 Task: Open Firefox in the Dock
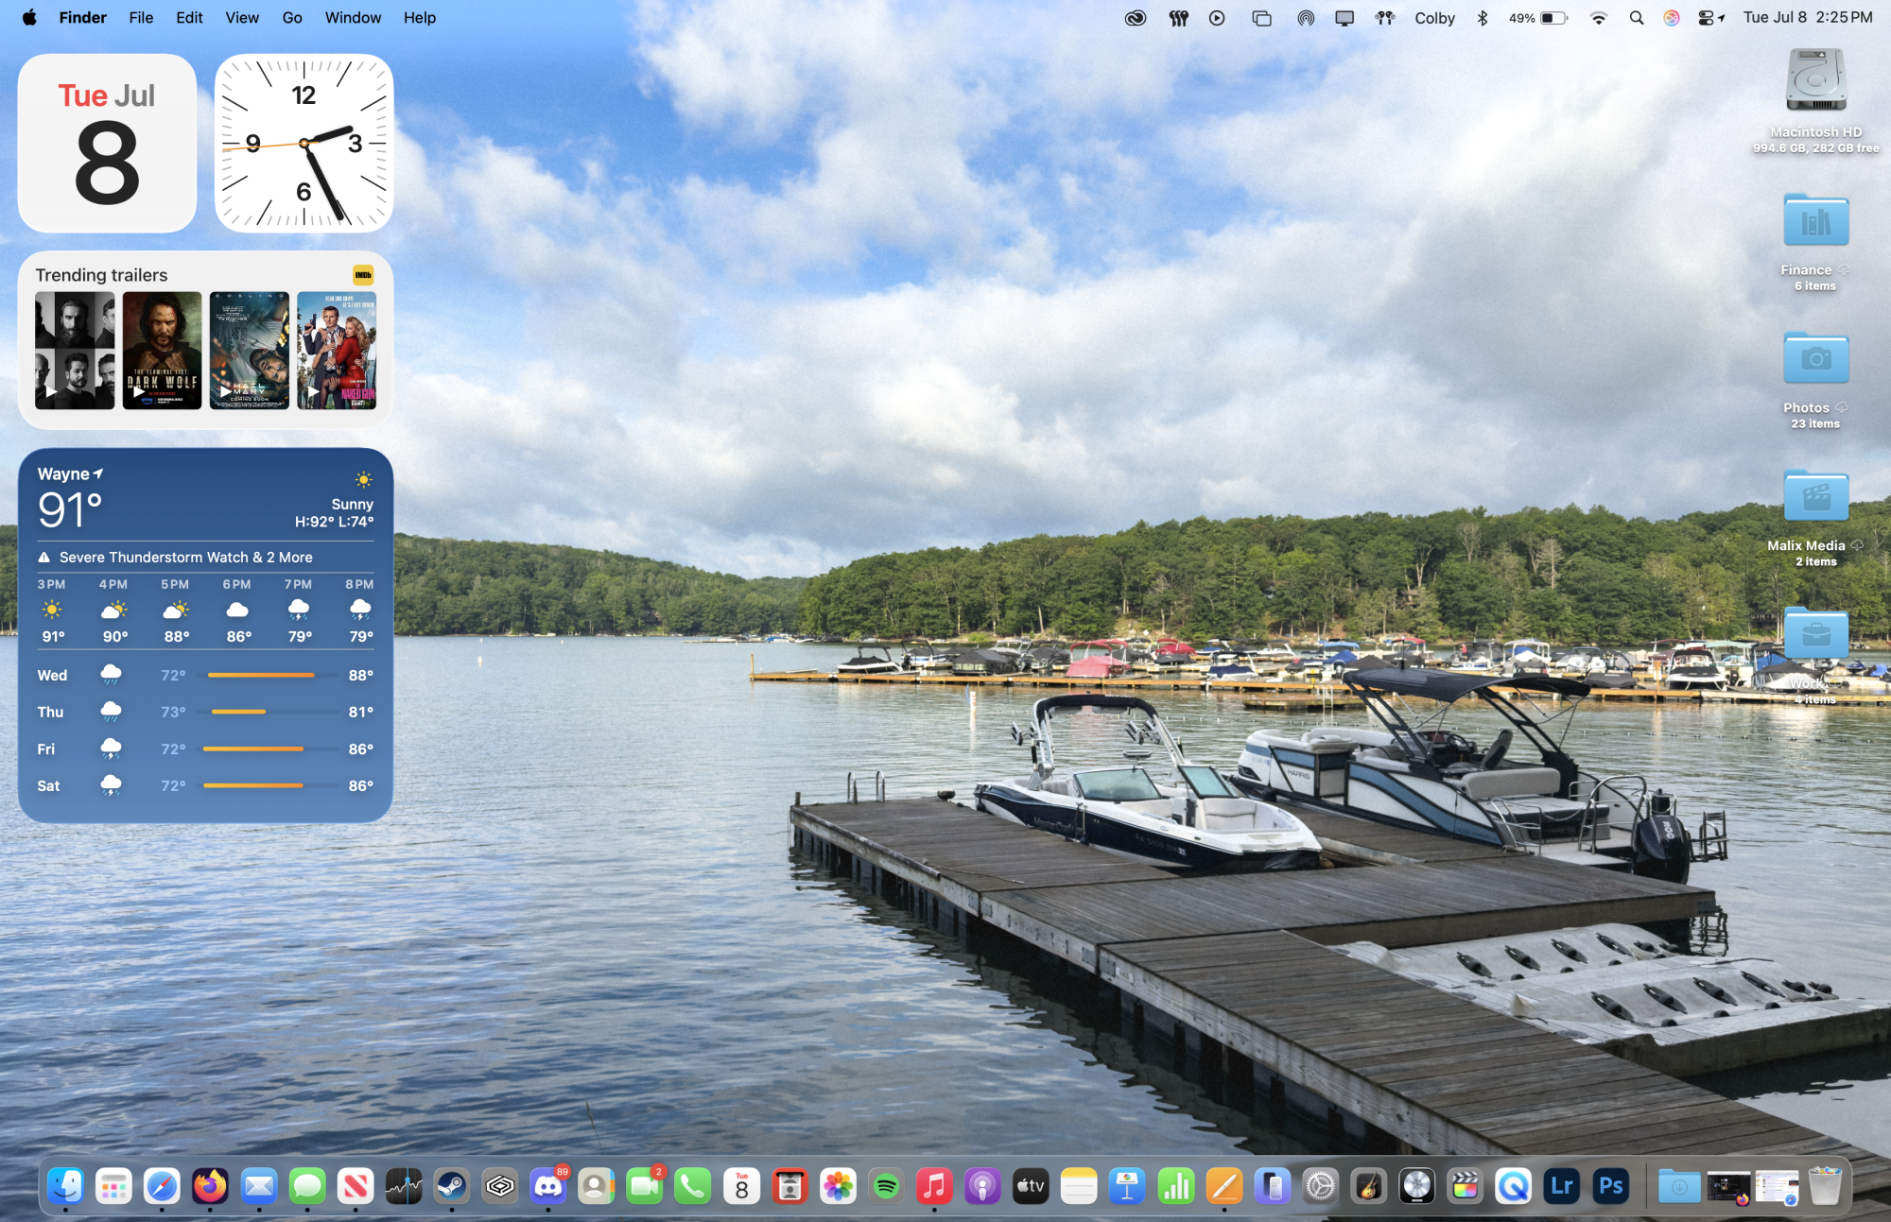210,1186
